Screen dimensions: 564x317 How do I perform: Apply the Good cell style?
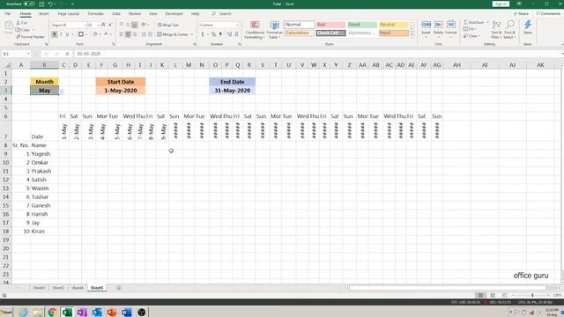tap(362, 25)
